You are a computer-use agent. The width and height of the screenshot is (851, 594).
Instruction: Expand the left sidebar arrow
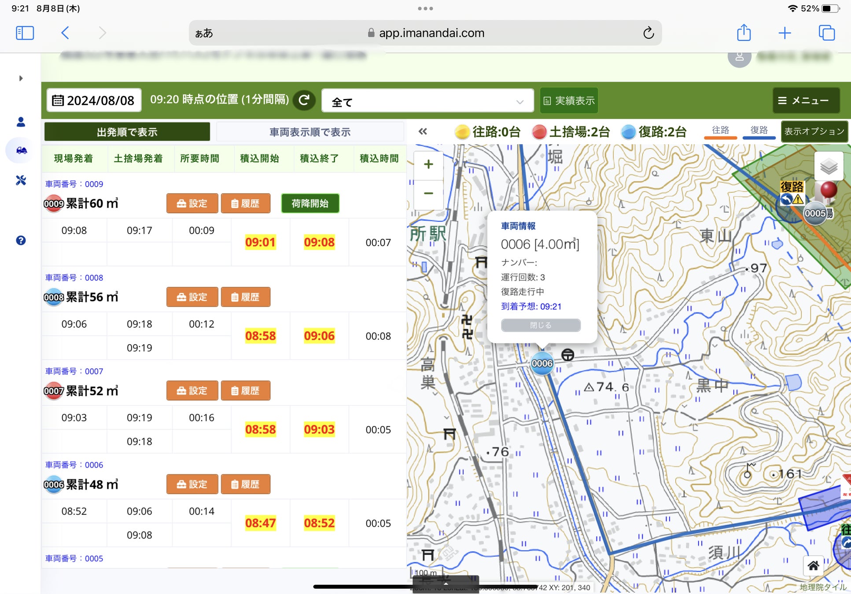click(x=21, y=78)
